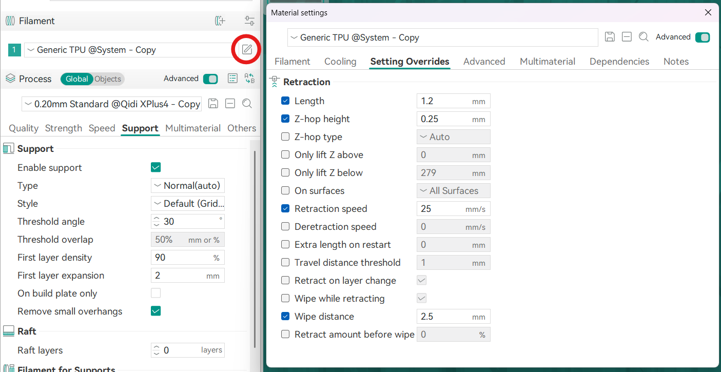Click the retraction Length value field
This screenshot has height=372, width=721.
click(454, 101)
